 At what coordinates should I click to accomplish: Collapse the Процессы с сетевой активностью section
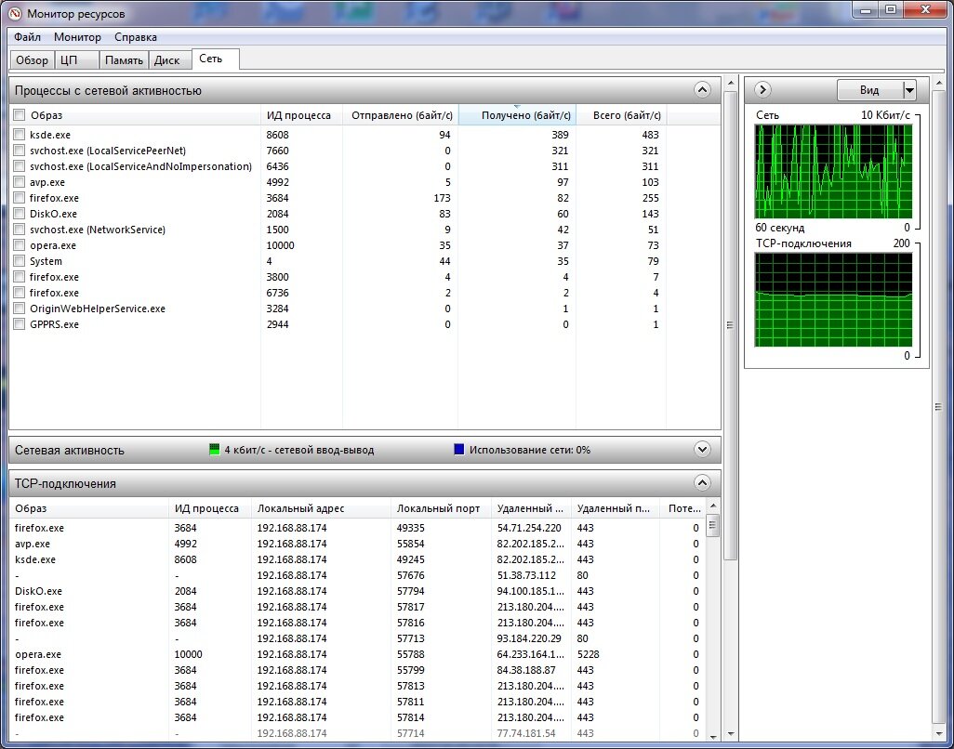point(701,90)
